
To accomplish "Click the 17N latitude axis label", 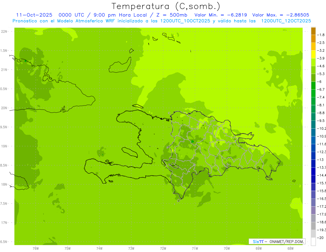I will click(5, 223).
